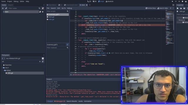Screen dimensions: 188x105
Task: Click the code minimap
Action: pos(169,27)
